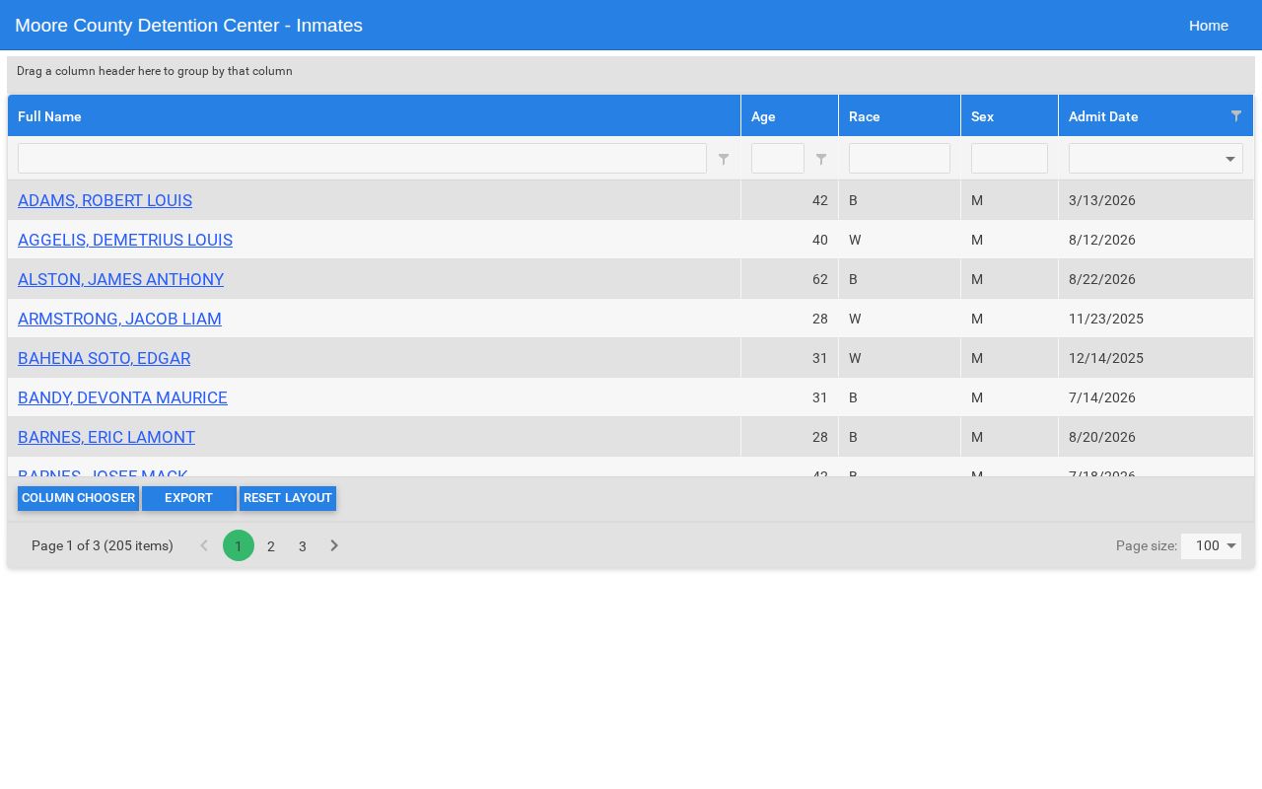
Task: Open BANDY, DEVONTA MAURICE record
Action: [x=122, y=397]
